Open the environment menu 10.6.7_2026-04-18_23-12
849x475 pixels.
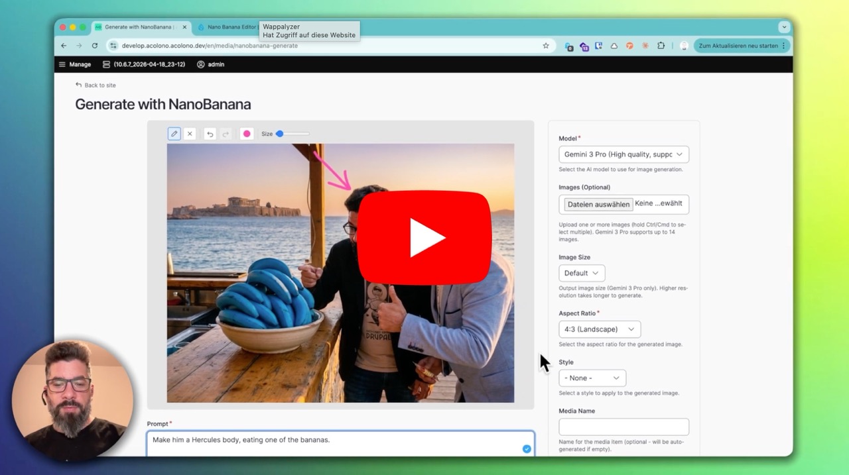[x=144, y=64]
